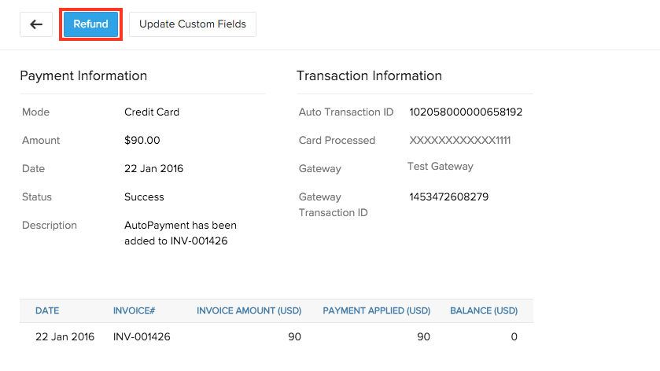Click the Auto Transaction ID number
The width and height of the screenshot is (660, 371).
(466, 112)
